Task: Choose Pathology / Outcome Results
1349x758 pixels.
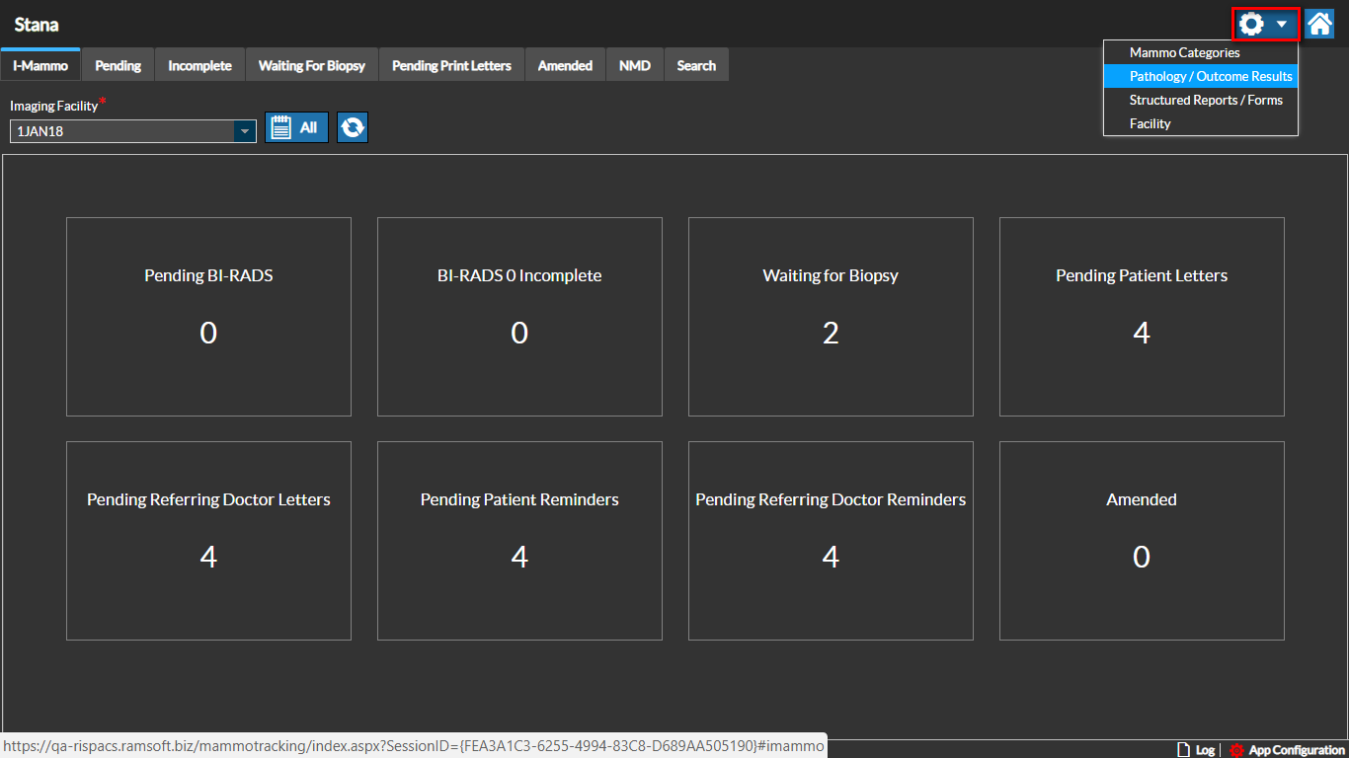Action: point(1210,76)
